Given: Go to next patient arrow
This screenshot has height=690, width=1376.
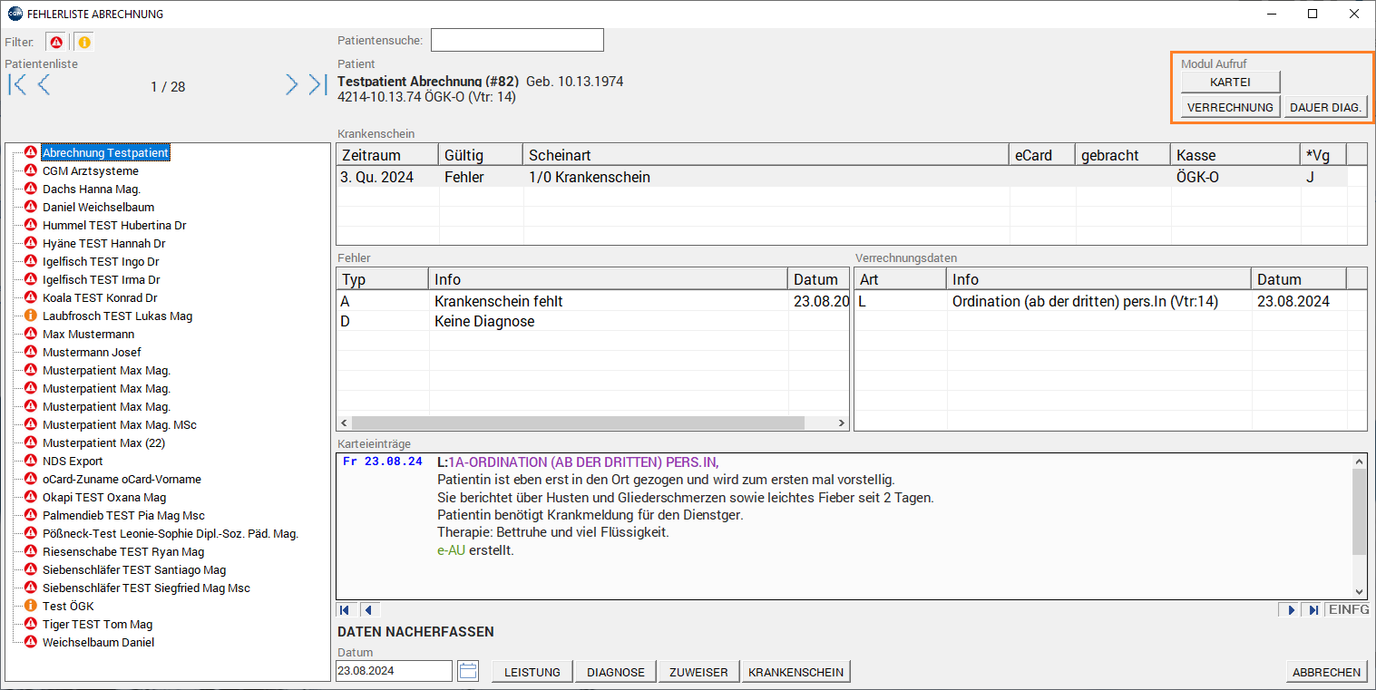Looking at the screenshot, I should tap(291, 85).
